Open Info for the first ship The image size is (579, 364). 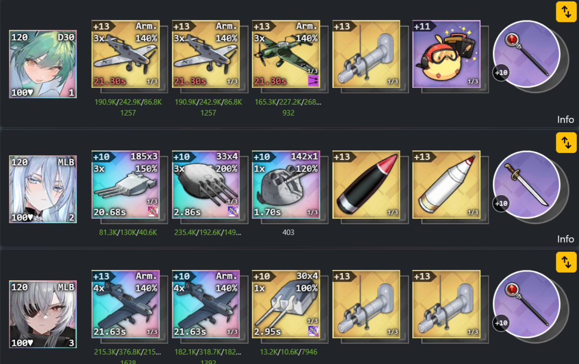(565, 120)
